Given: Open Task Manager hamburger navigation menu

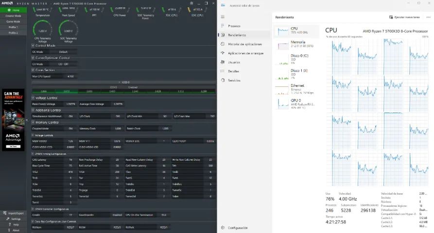Looking at the screenshot, I should (x=223, y=17).
